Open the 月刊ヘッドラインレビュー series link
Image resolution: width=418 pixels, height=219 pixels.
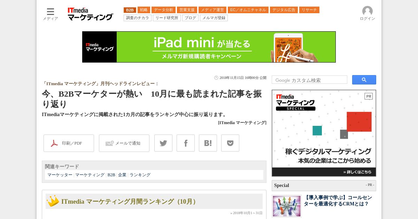coord(100,84)
